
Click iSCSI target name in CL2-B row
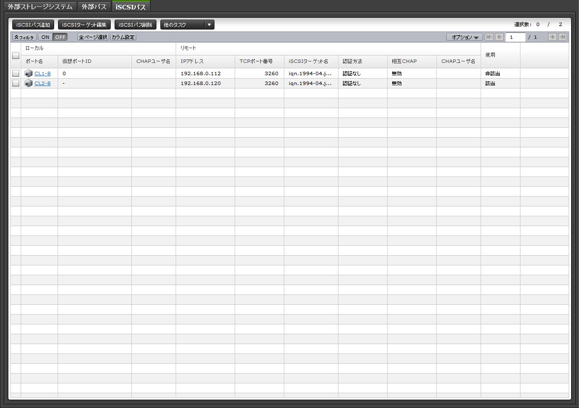tap(310, 84)
